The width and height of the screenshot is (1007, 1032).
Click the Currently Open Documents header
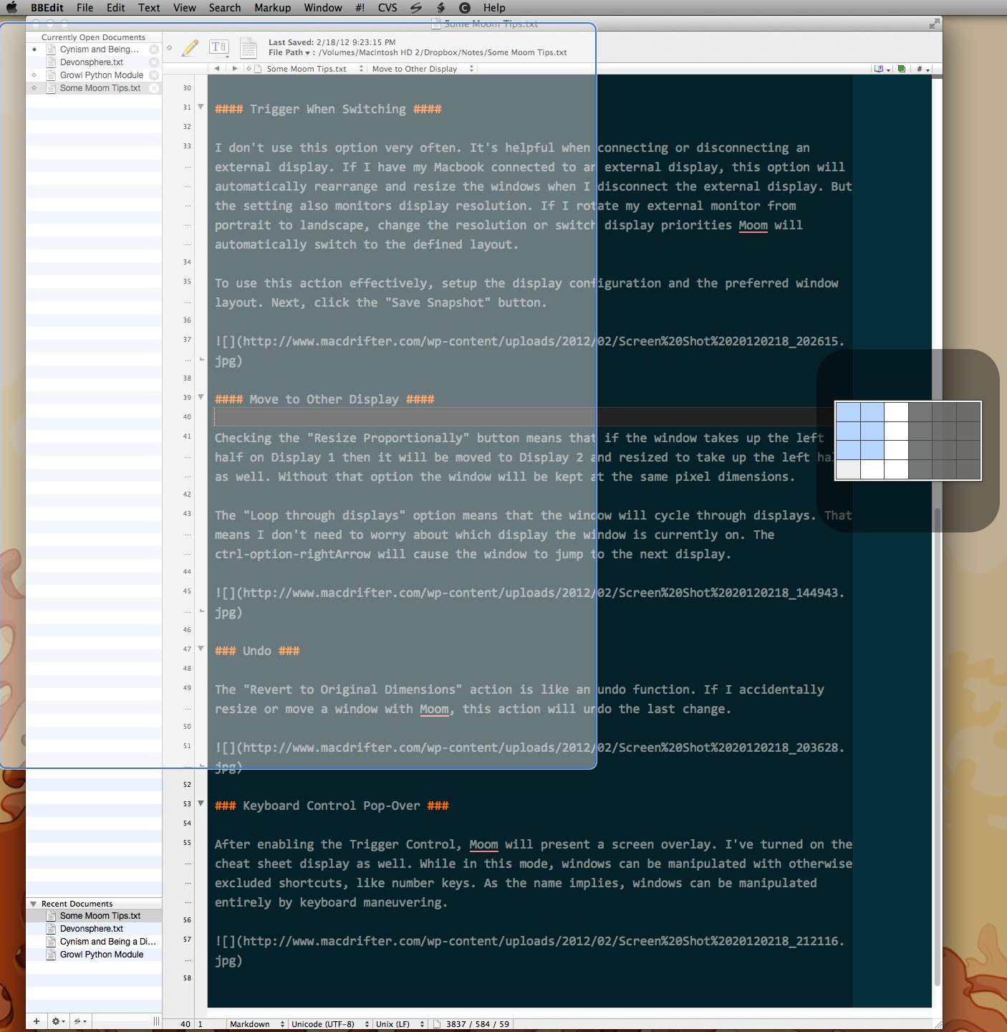[93, 37]
